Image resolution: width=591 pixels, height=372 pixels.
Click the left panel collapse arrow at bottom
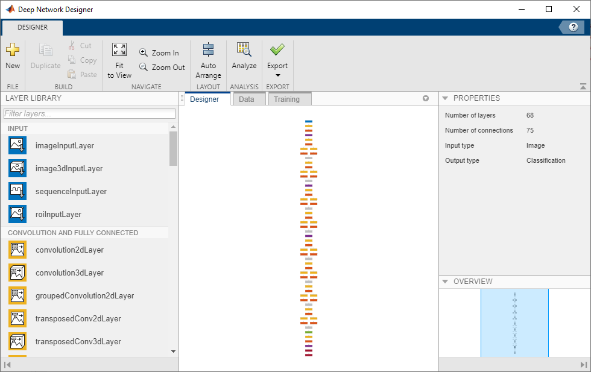pos(7,364)
